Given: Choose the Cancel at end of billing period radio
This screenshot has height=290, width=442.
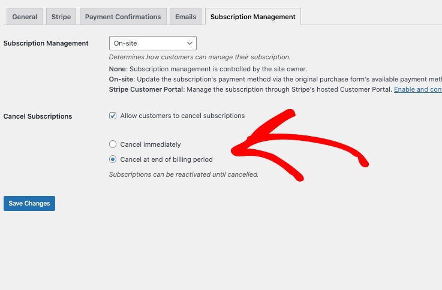Looking at the screenshot, I should coord(113,159).
